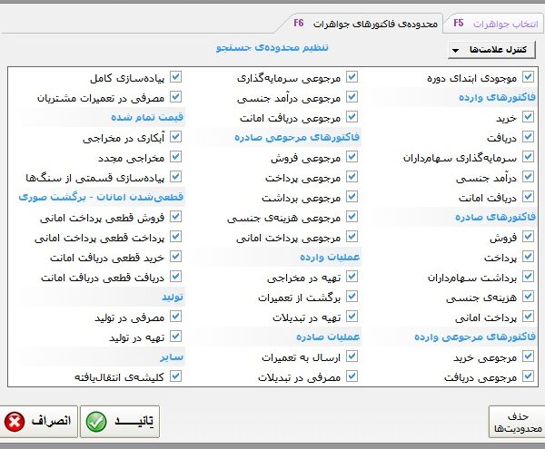Screen dimensions: 545x449
Task: Toggle برداشت سهامداران checkbox
Action: point(528,276)
